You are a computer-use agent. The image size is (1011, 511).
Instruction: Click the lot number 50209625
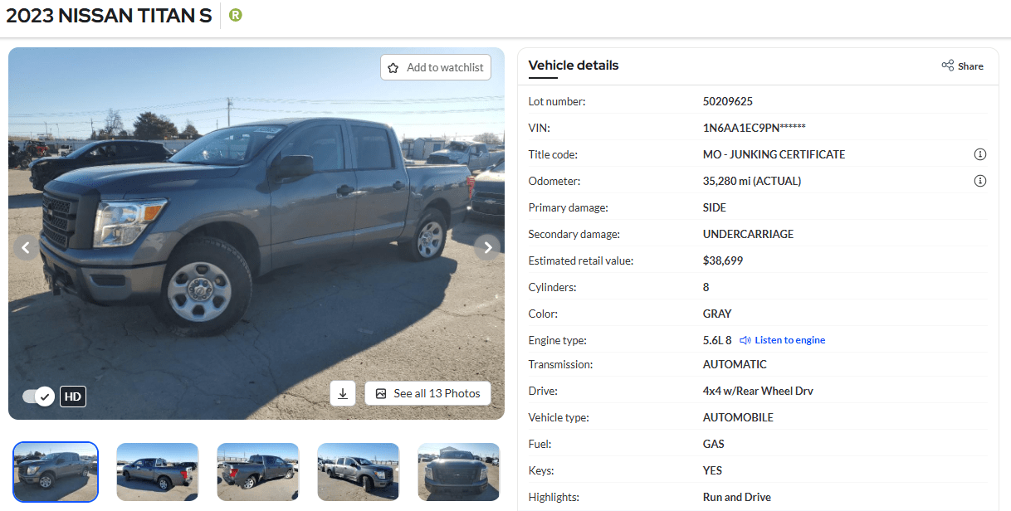tap(727, 101)
